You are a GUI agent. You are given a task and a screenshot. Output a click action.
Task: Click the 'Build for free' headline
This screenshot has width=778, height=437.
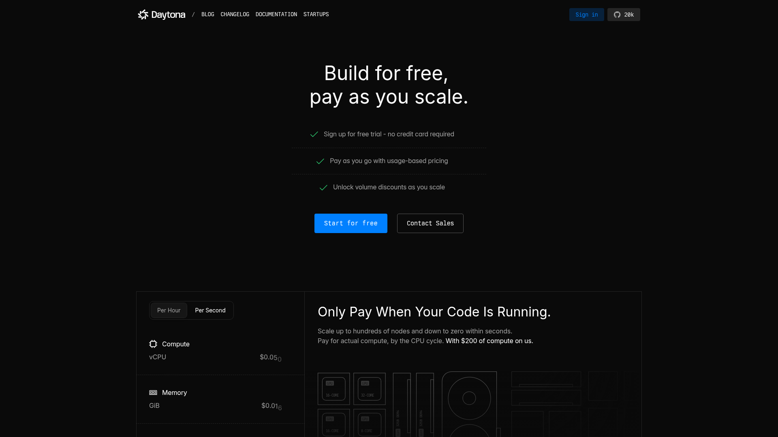tap(386, 73)
